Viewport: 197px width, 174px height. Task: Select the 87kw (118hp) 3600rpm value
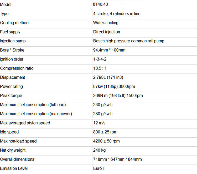click(114, 86)
